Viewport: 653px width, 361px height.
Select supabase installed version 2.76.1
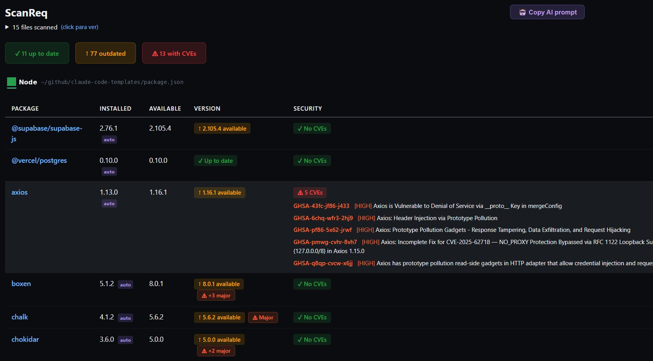point(108,128)
